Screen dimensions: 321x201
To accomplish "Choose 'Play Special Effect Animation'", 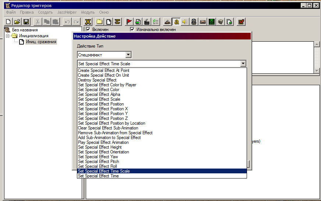I will 162,142.
